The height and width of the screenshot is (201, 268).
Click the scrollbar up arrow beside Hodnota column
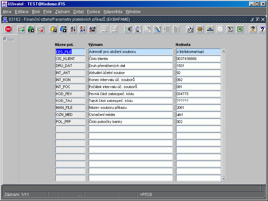[x=224, y=51]
